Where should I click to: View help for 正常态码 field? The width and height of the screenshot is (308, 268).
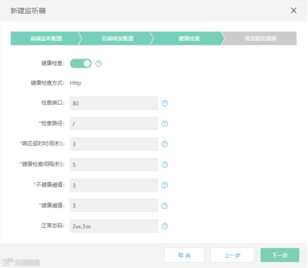pyautogui.click(x=165, y=226)
